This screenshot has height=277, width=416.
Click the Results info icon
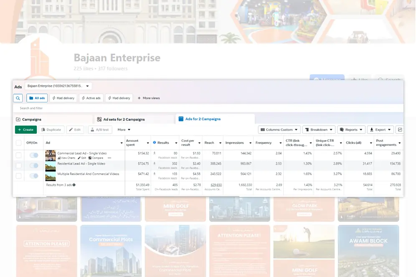pos(155,143)
